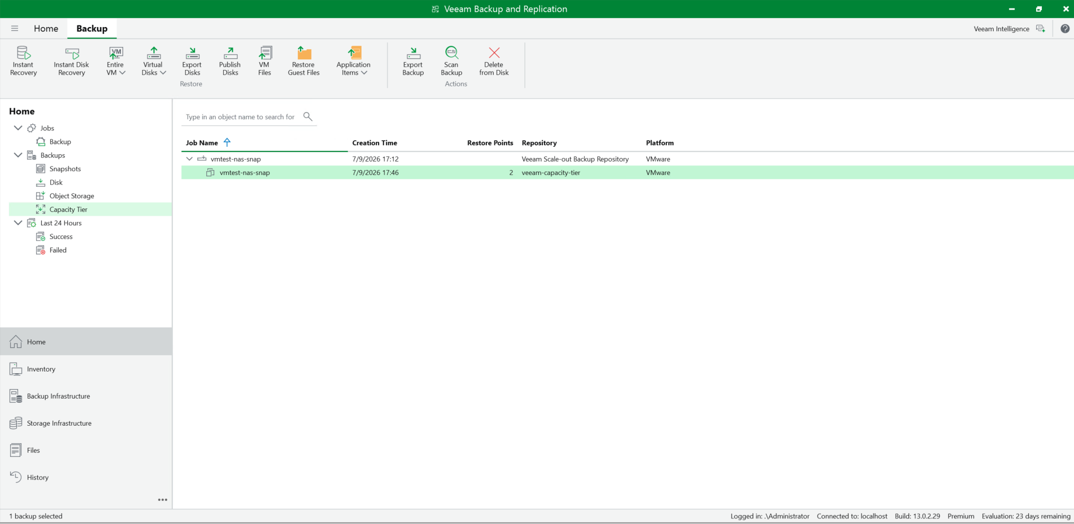Sort by Repository column header
The height and width of the screenshot is (524, 1074).
(539, 143)
